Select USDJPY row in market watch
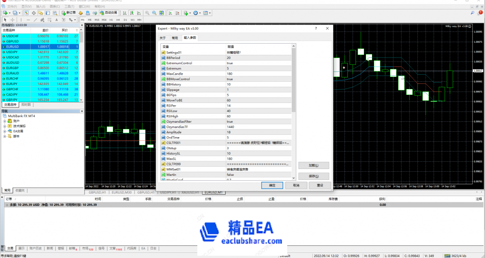The width and height of the screenshot is (485, 258). pos(40,52)
